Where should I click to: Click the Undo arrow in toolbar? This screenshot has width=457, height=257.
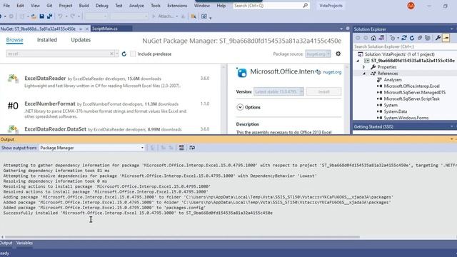60,16
